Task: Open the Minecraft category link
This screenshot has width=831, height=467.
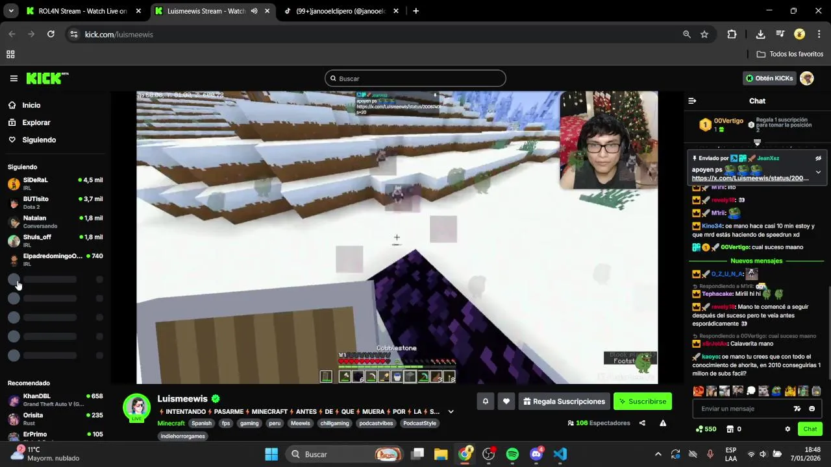Action: pyautogui.click(x=171, y=424)
